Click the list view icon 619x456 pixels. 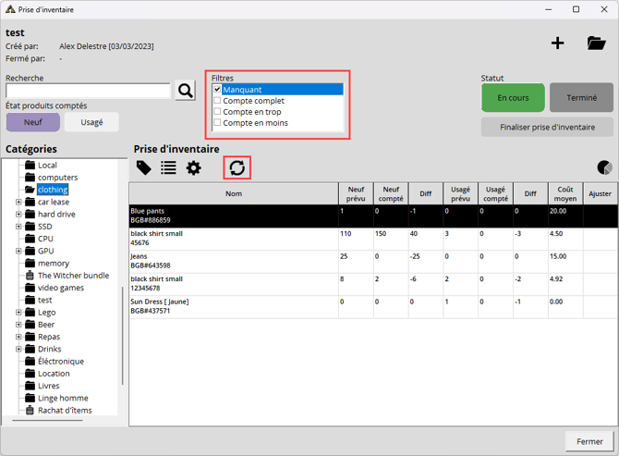168,167
